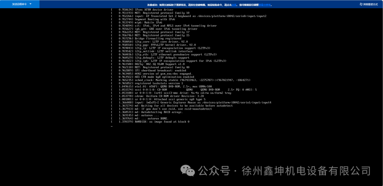The height and width of the screenshot is (186, 383).
Task: Select 'sched_clock: Marking stable' log line
Action: coord(181,80)
